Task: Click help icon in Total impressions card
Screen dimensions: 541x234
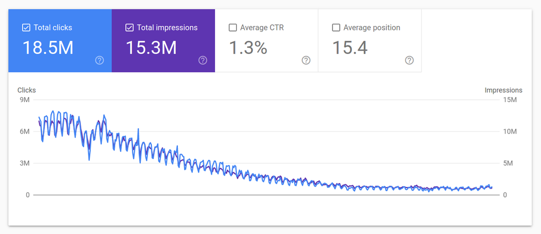Action: point(202,60)
